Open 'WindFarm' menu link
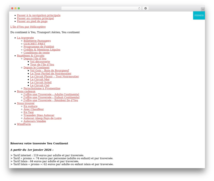The image size is (214, 181). (24, 124)
